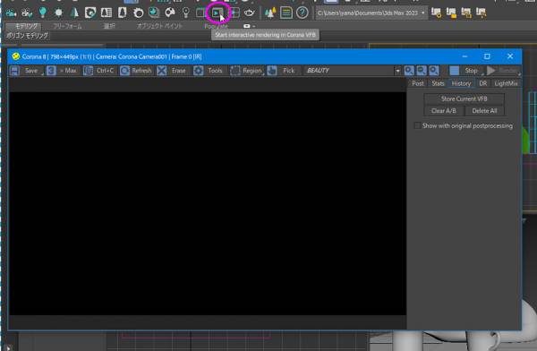Click the zoom out magnifier in VFB

422,71
